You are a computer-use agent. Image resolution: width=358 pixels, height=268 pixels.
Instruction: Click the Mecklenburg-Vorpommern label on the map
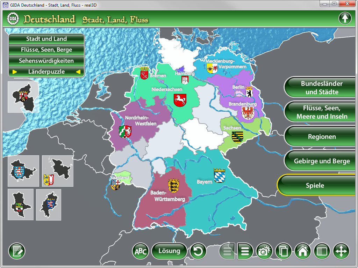(x=226, y=64)
